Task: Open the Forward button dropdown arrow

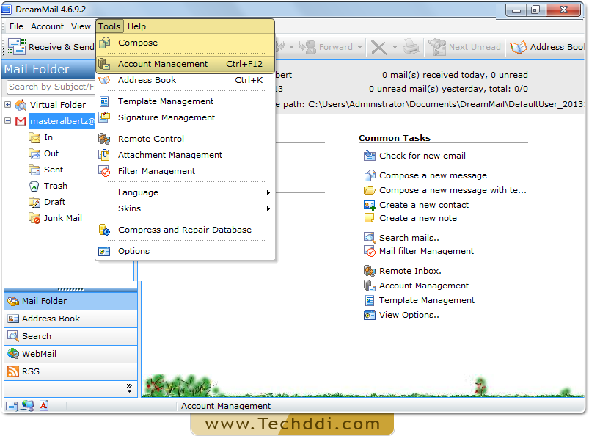Action: point(360,48)
